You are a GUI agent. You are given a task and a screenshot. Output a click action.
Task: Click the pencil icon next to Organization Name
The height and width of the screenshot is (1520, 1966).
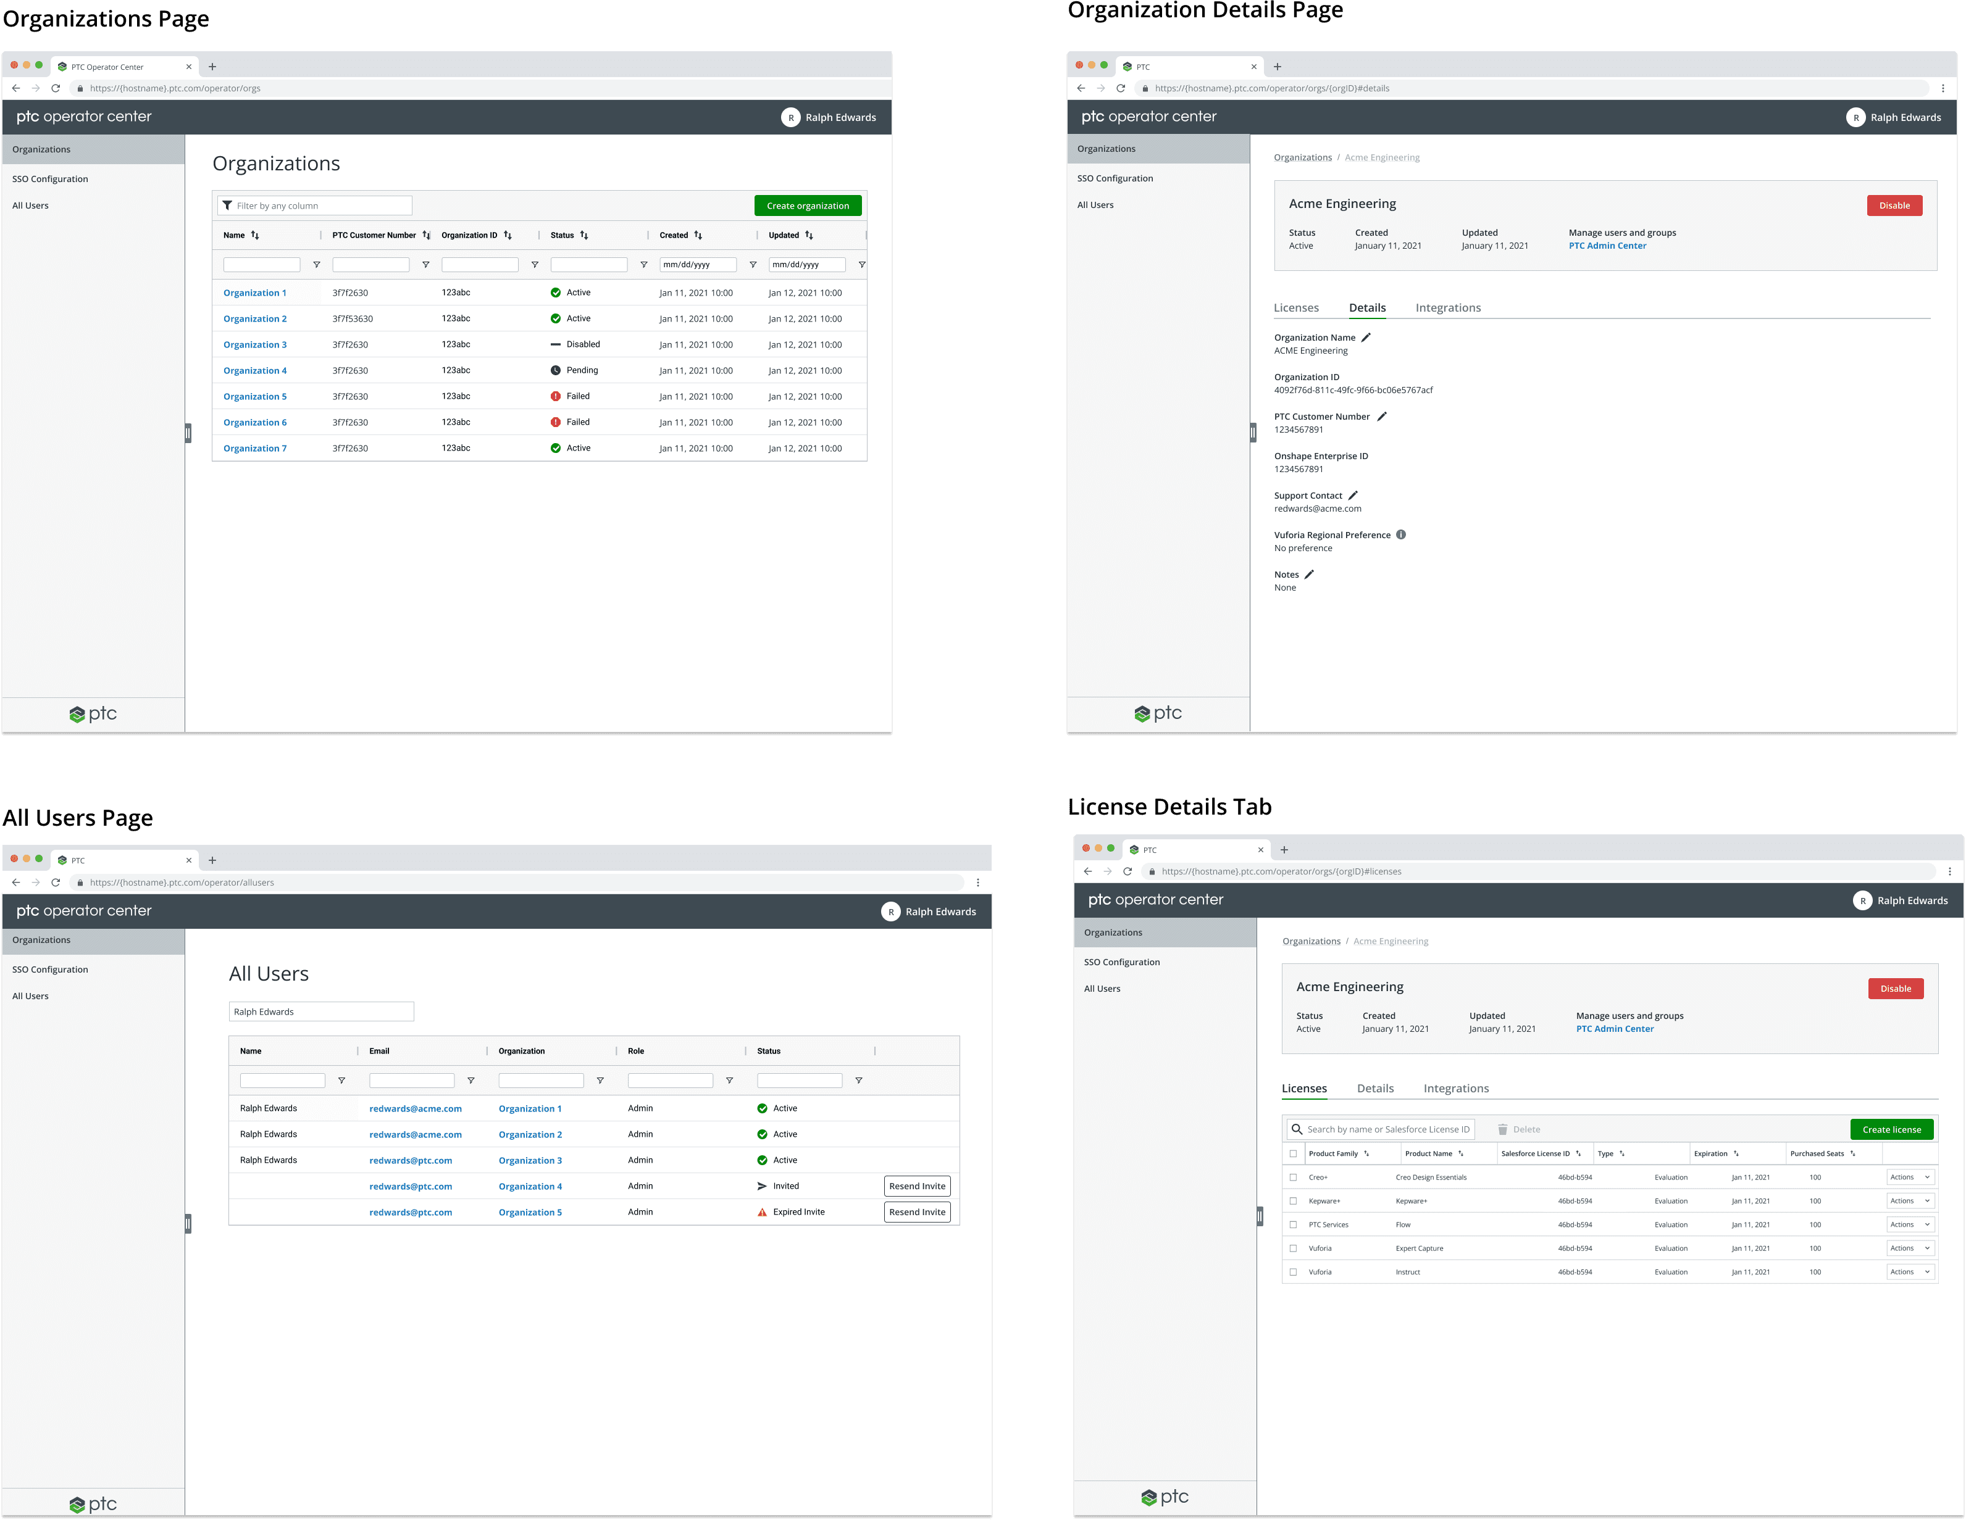click(x=1366, y=338)
